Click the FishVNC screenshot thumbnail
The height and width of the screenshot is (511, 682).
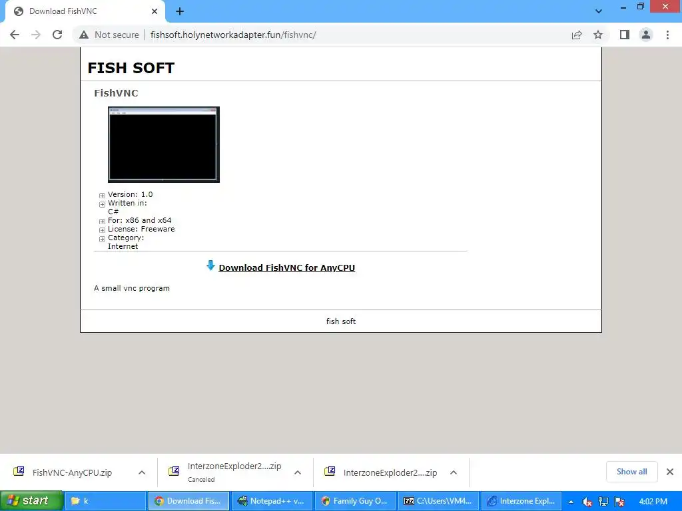click(164, 144)
